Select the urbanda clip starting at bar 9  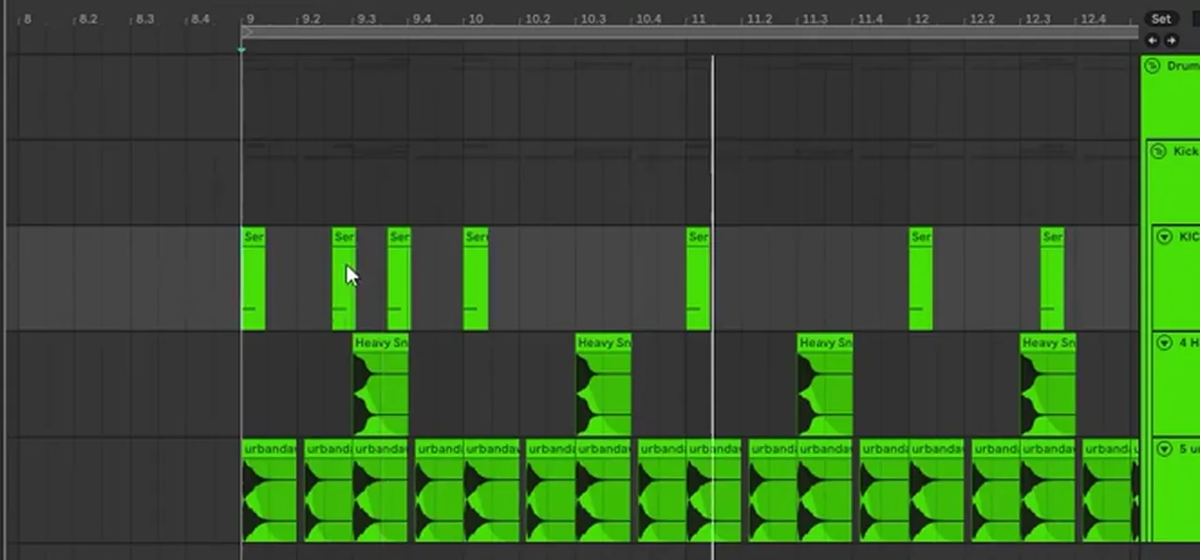tap(269, 491)
